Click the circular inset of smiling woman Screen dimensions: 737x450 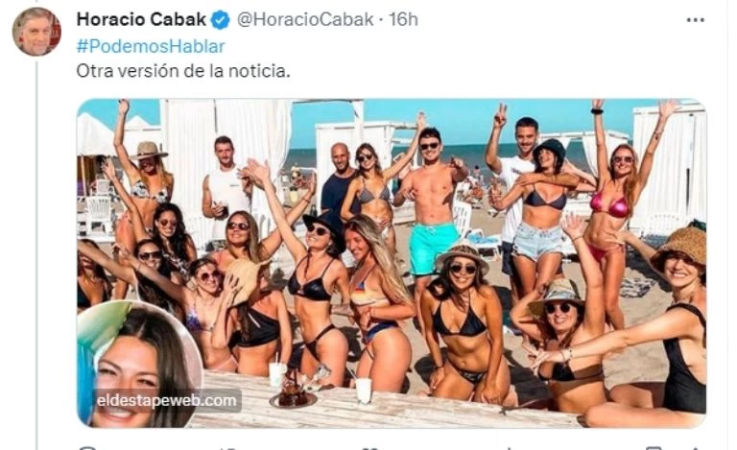(x=139, y=365)
